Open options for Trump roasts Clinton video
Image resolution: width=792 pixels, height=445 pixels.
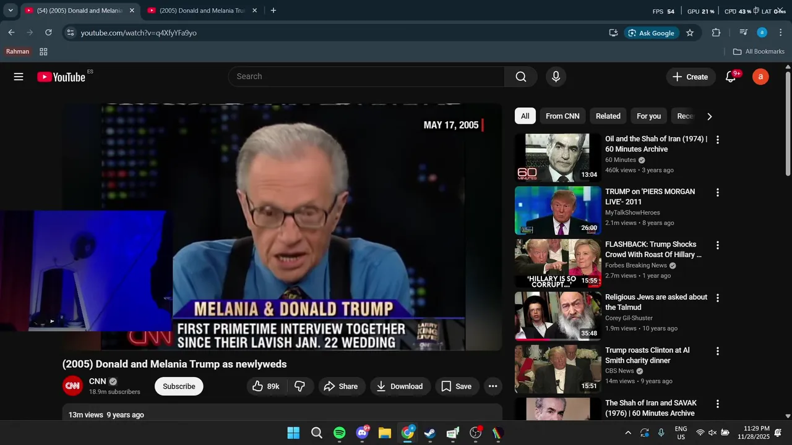(x=718, y=351)
